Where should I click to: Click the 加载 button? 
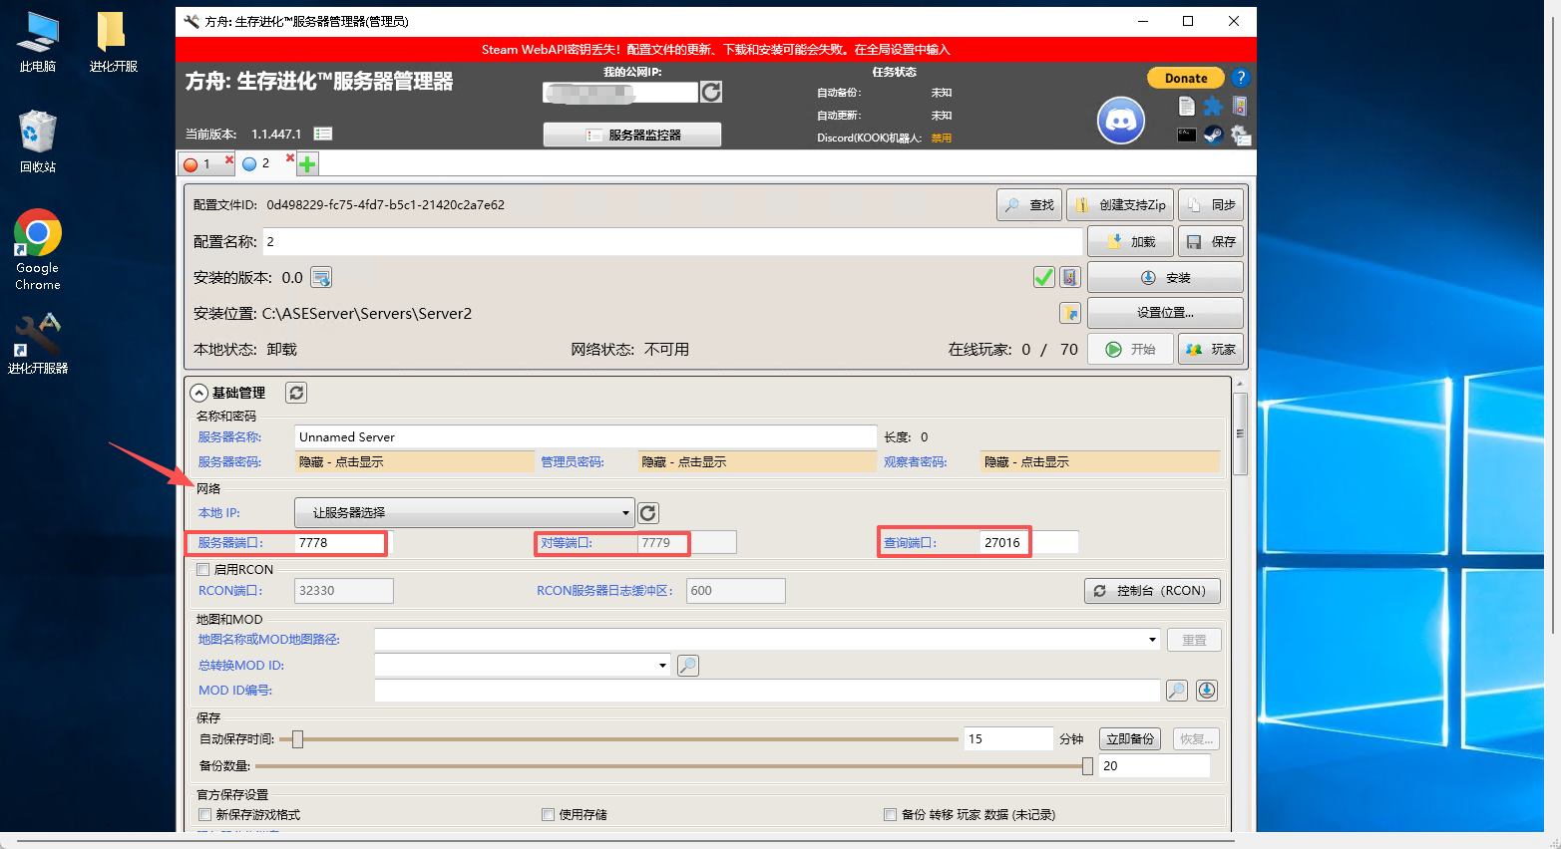click(1130, 241)
